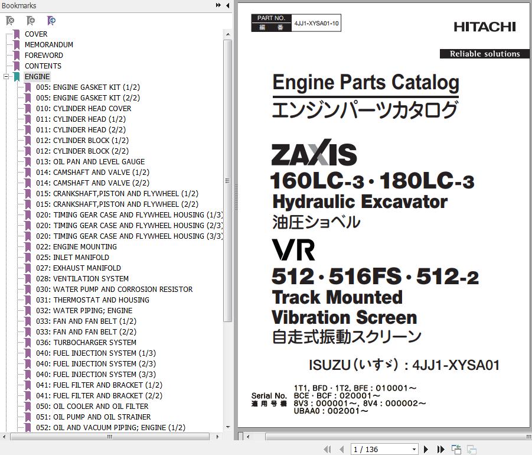
Task: Open 020: TIMING GEAR CASE (3/3) bookmark
Action: pyautogui.click(x=129, y=236)
